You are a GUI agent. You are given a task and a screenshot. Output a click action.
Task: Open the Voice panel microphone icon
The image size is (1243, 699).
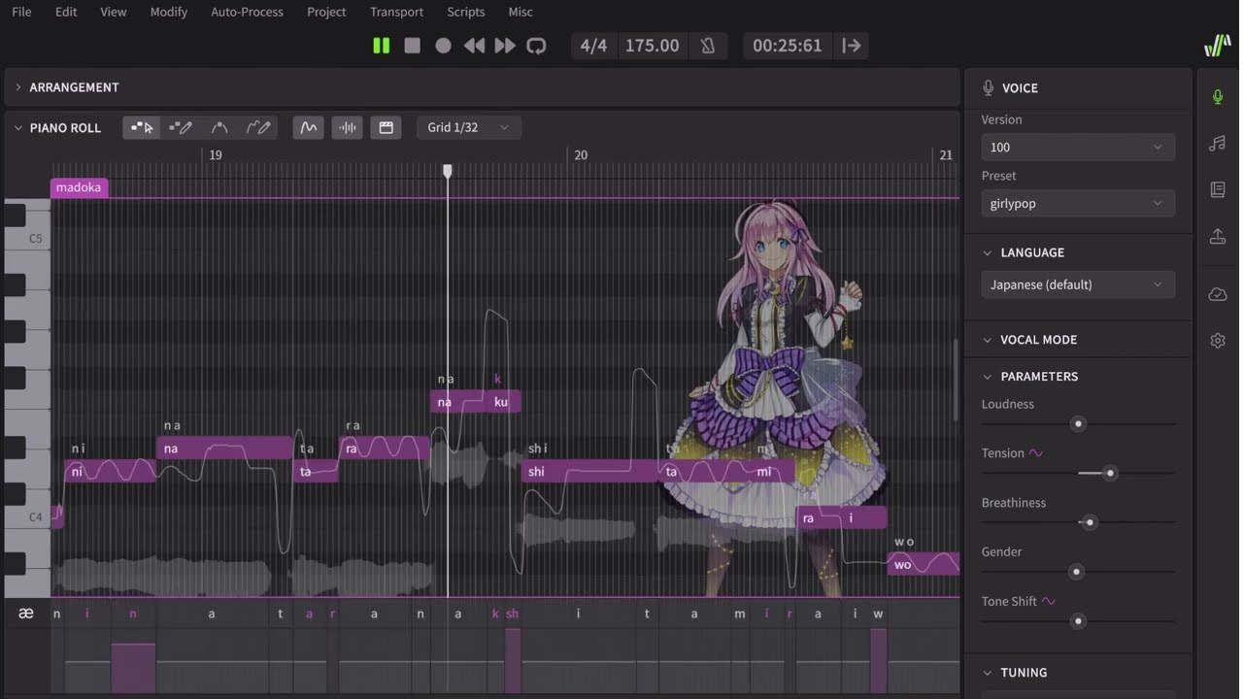[1218, 96]
